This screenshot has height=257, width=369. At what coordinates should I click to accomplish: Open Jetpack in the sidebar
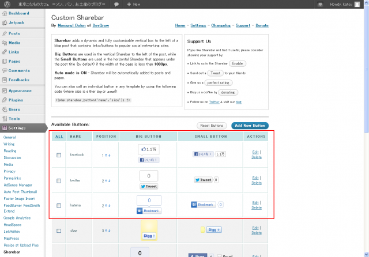click(17, 22)
